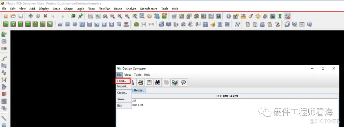Open the FlowPlan menu
Screen dimensions: 344x127
104,9
